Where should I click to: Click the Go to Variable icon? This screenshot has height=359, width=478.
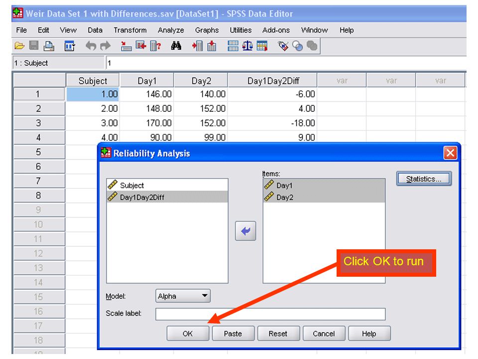pos(141,46)
